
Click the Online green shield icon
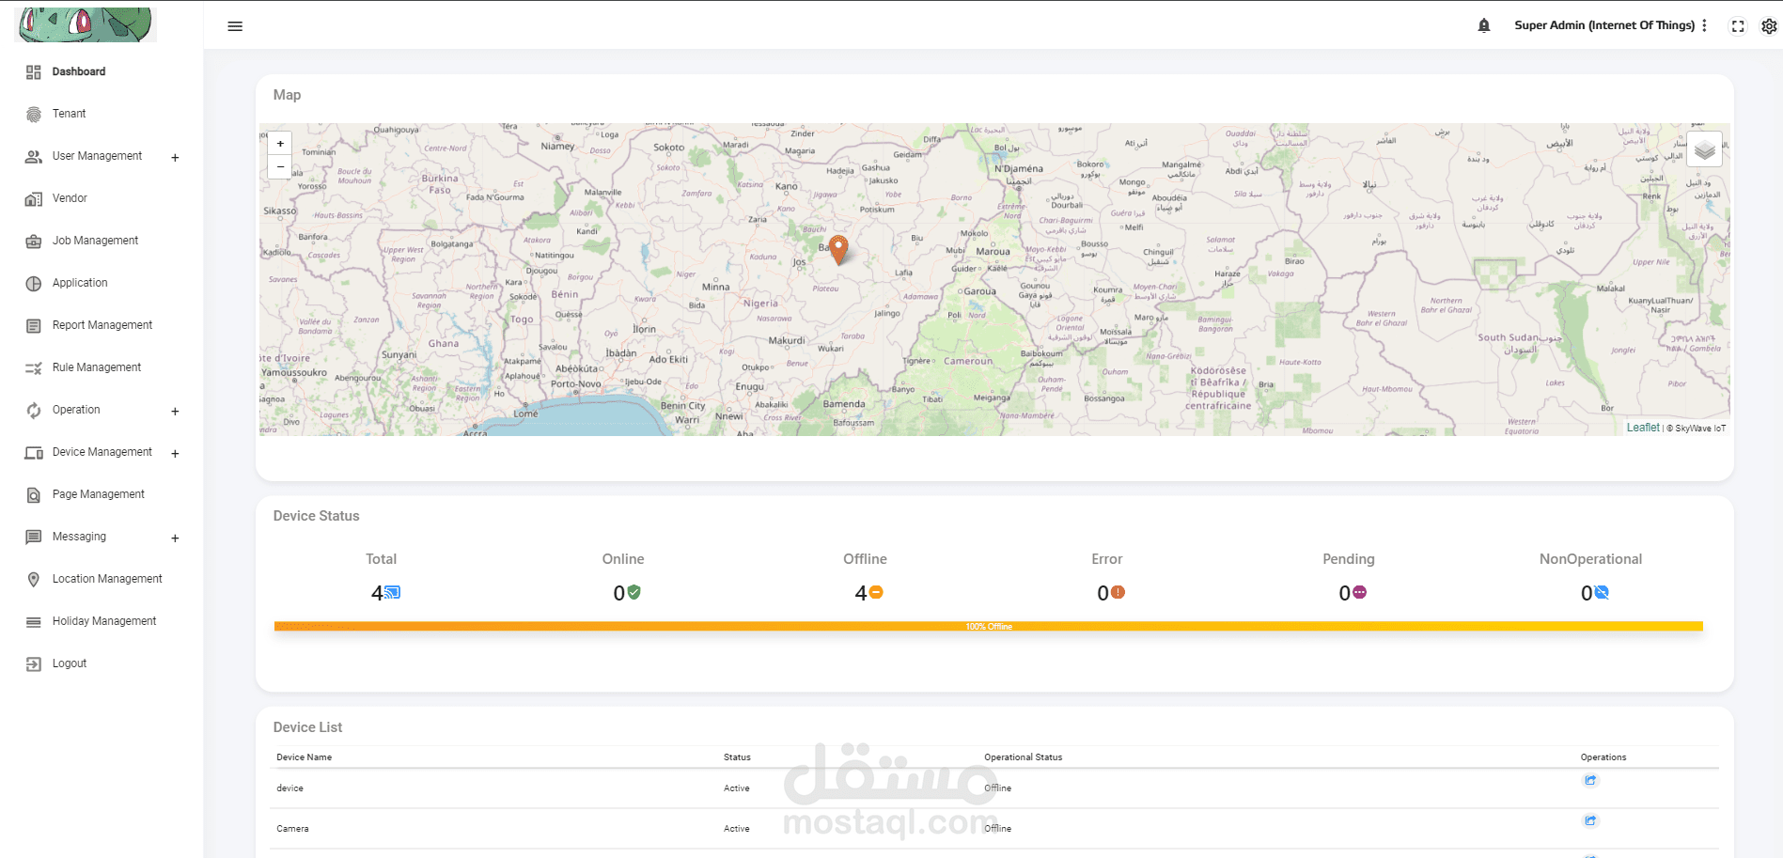pyautogui.click(x=634, y=592)
